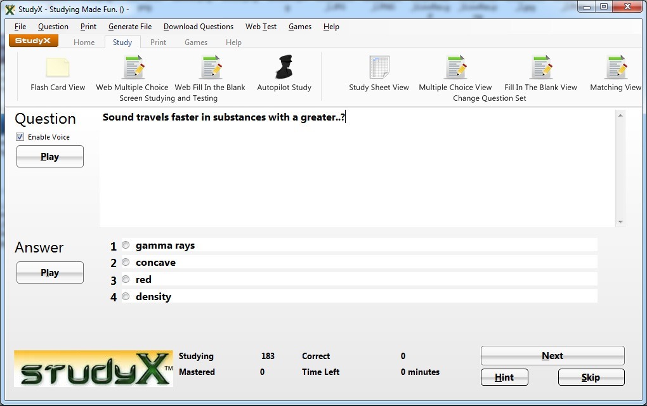Minimize the StudyX window
Viewport: 647px width, 406px height.
587,7
